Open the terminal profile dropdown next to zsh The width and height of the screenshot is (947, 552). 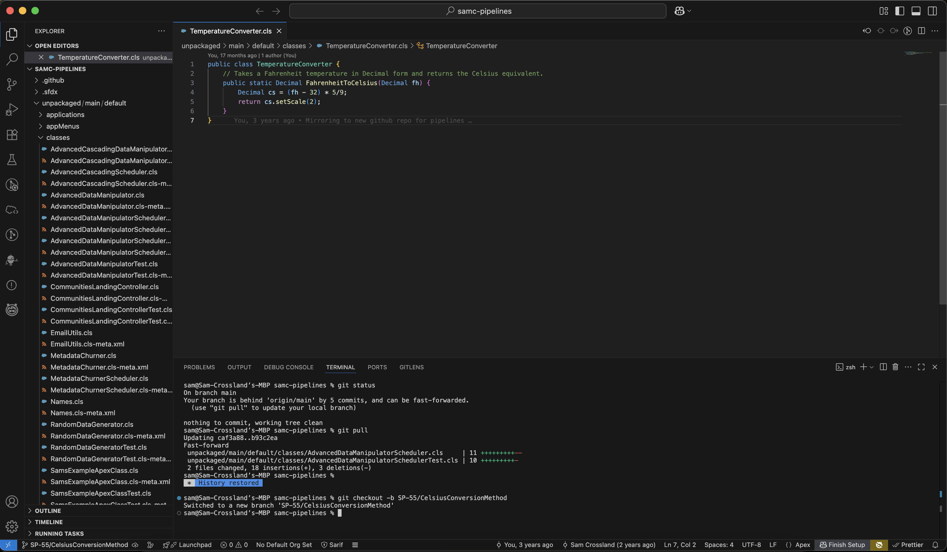[872, 367]
